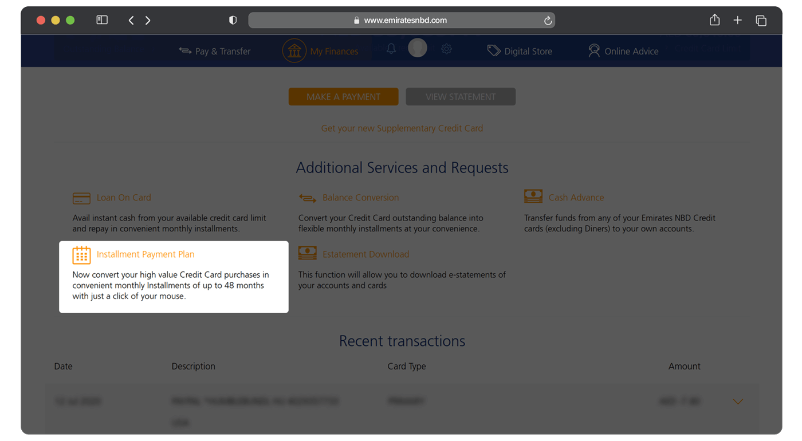This screenshot has width=802, height=441.
Task: Click the Loan On Card card icon
Action: tap(81, 198)
